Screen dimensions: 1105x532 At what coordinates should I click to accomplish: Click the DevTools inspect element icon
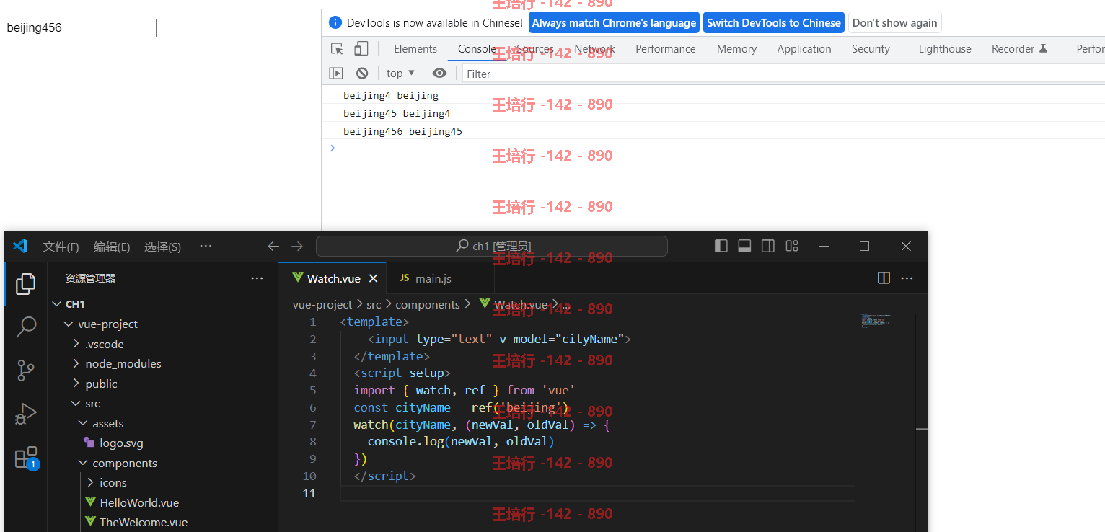coord(337,49)
